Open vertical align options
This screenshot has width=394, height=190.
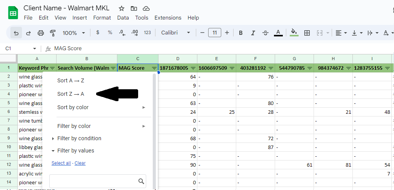[x=357, y=33]
